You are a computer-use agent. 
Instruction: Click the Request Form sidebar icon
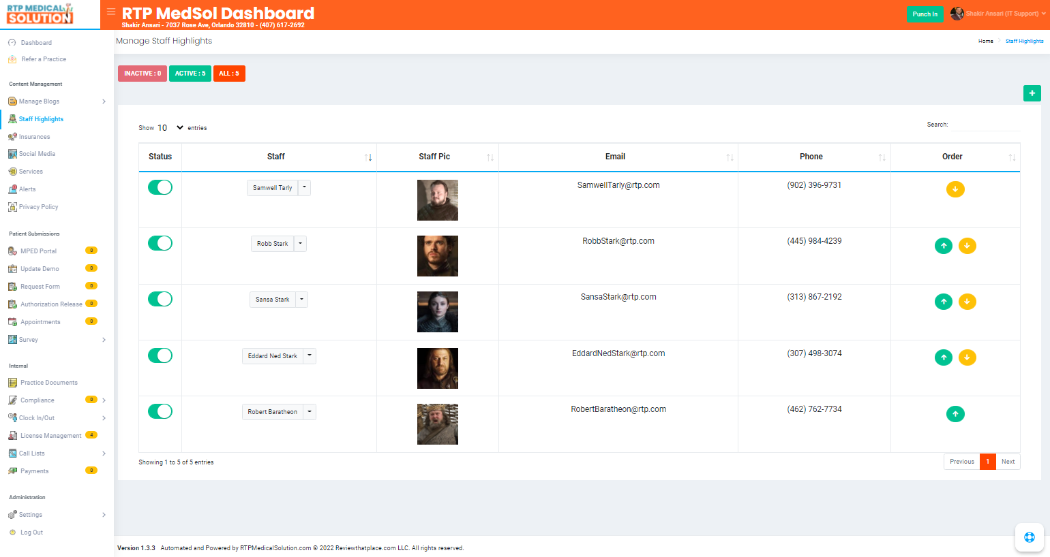tap(12, 287)
